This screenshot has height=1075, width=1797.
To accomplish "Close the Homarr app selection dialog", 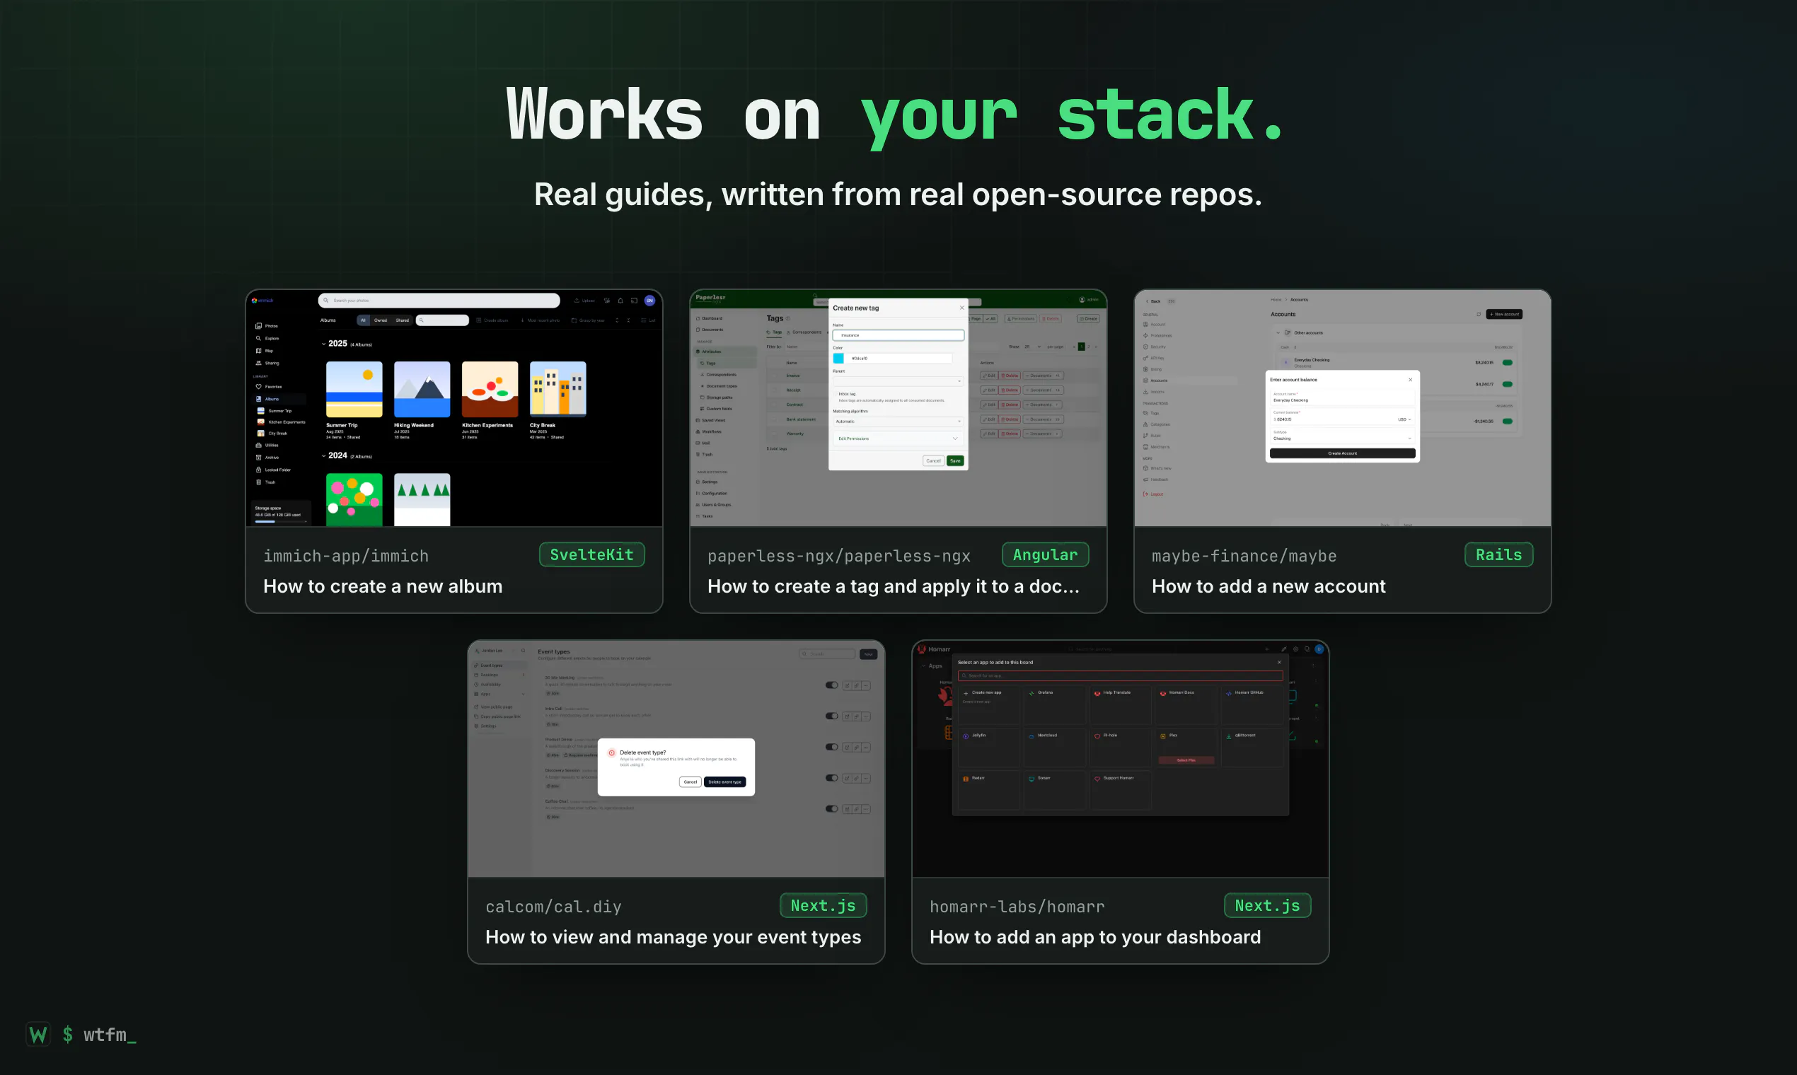I will coord(1279,662).
